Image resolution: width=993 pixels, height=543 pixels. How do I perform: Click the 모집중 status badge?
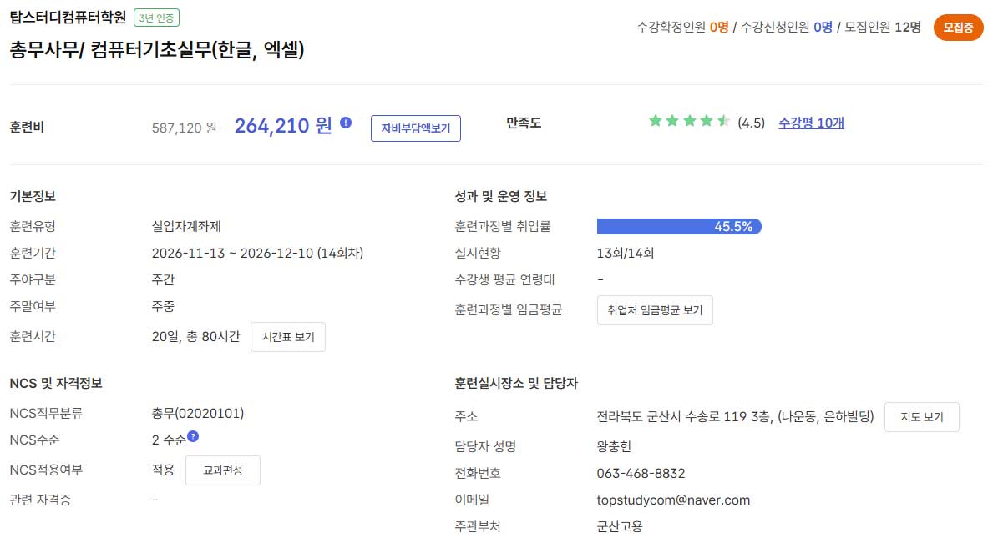[958, 28]
